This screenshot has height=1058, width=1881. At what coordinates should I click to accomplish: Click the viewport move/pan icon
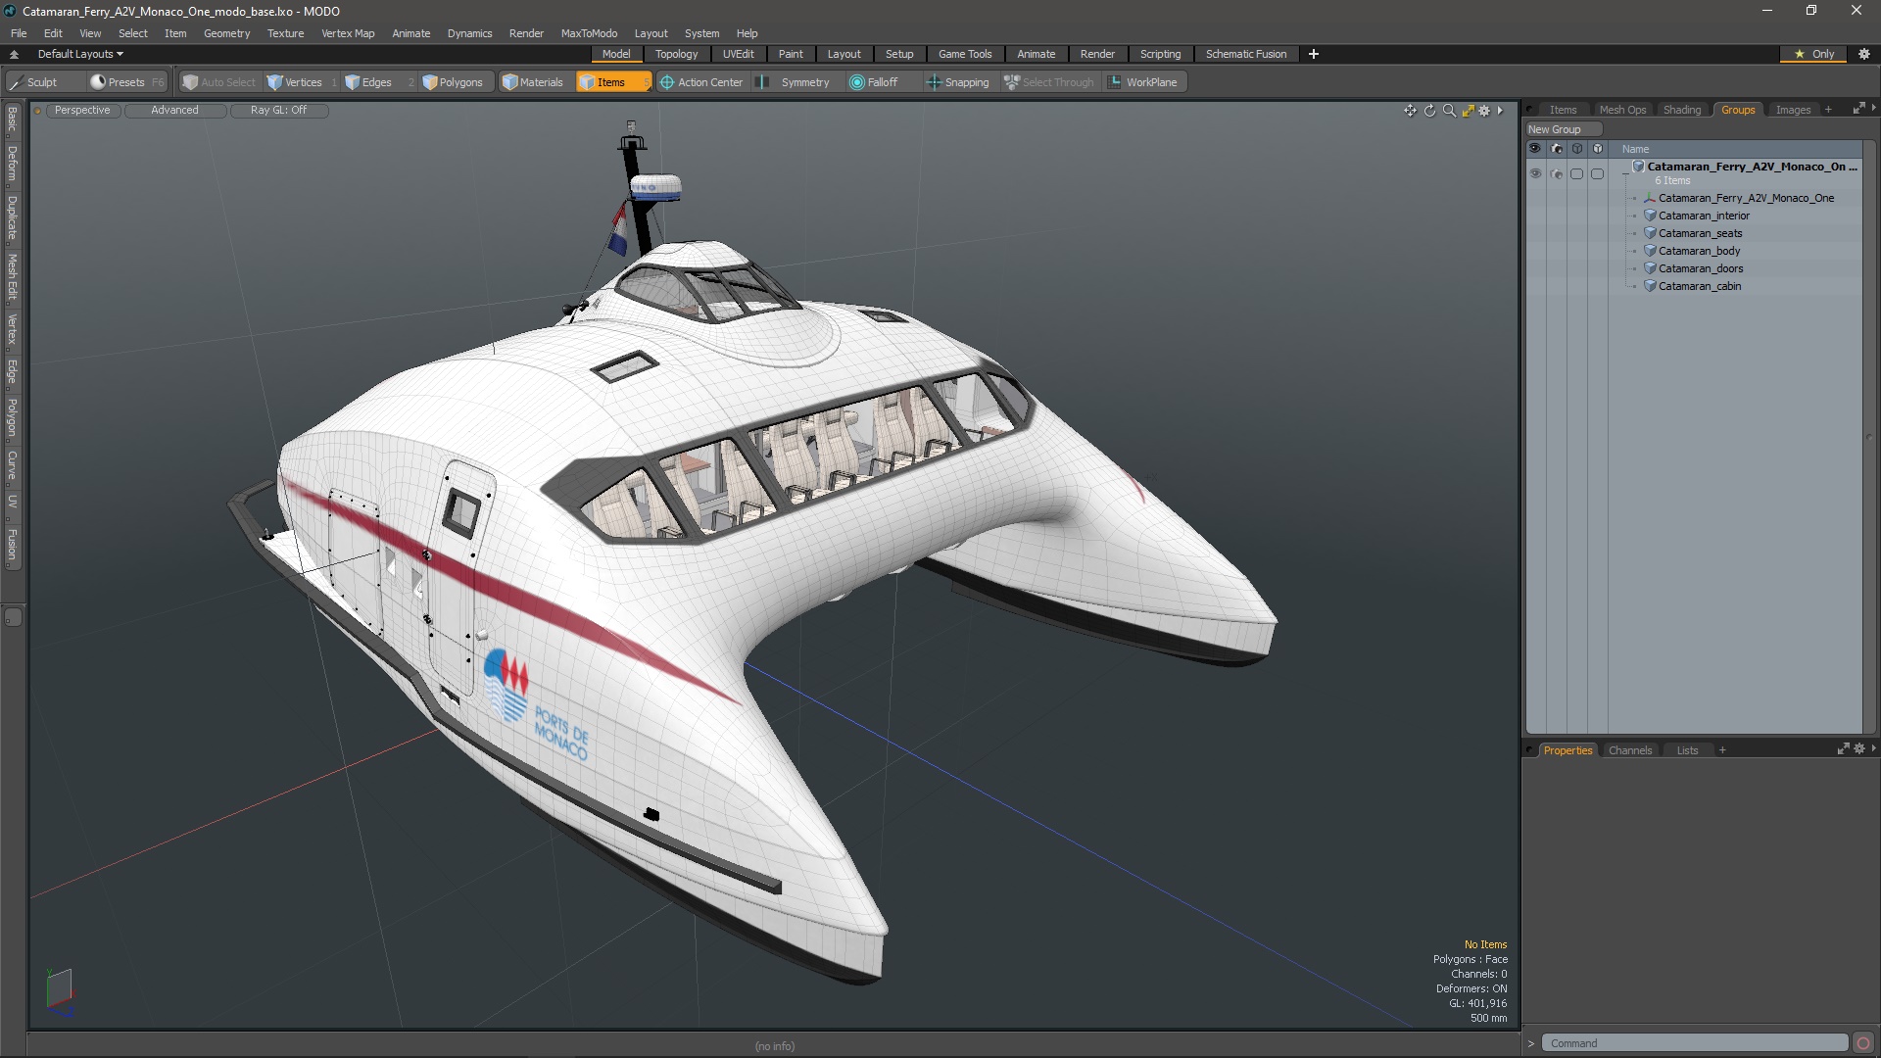1410,111
